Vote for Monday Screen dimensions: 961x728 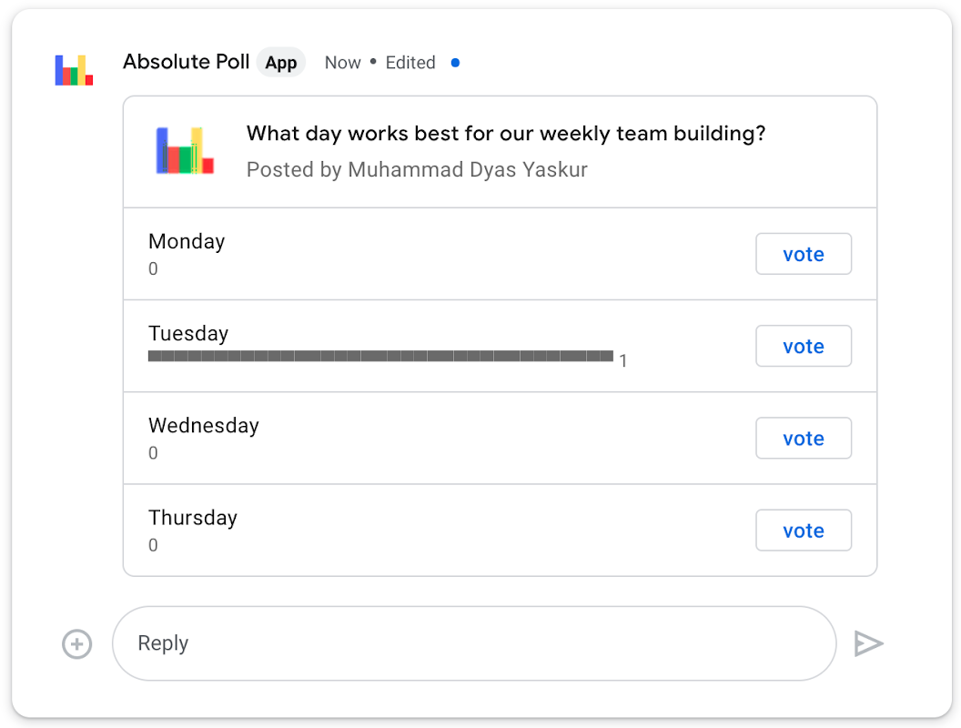point(803,254)
